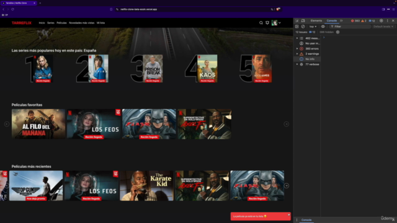Open the Default levels dropdown
Screen dimensions: 397x223
coord(383,27)
